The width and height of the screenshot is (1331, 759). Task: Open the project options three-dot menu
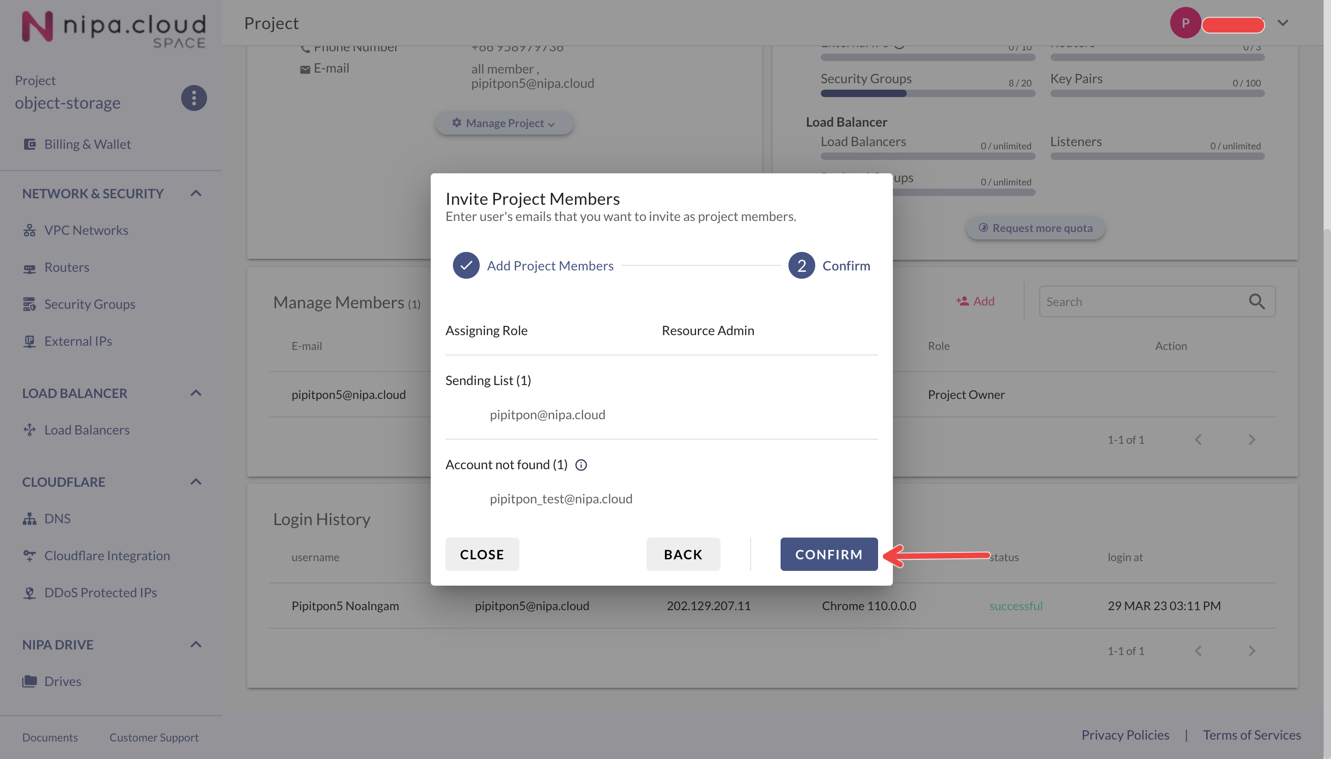(194, 98)
